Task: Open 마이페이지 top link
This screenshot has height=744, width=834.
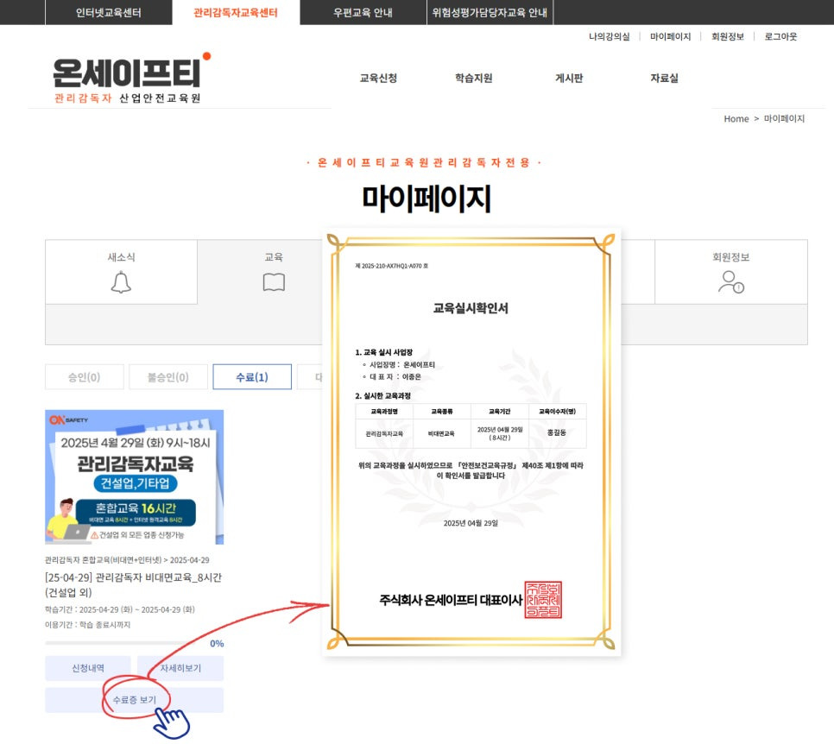Action: coord(670,36)
